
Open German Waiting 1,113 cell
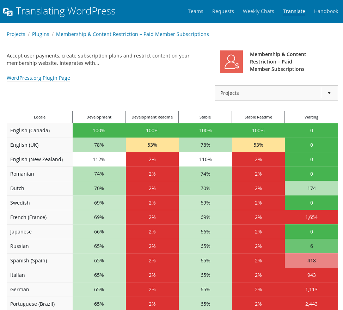(x=312, y=290)
